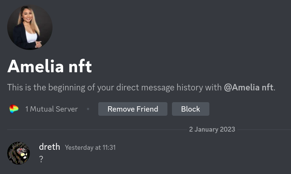Image resolution: width=291 pixels, height=174 pixels.
Task: Click the Remove Friend button
Action: point(133,109)
